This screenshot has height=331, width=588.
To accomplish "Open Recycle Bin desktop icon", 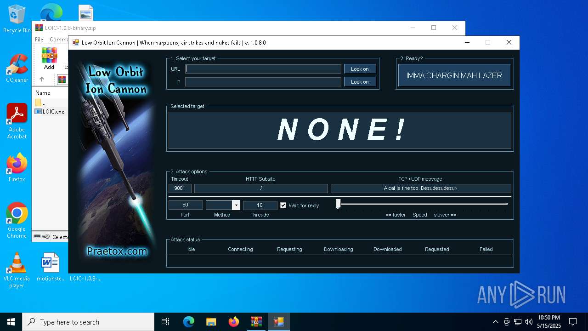I will coord(17,19).
